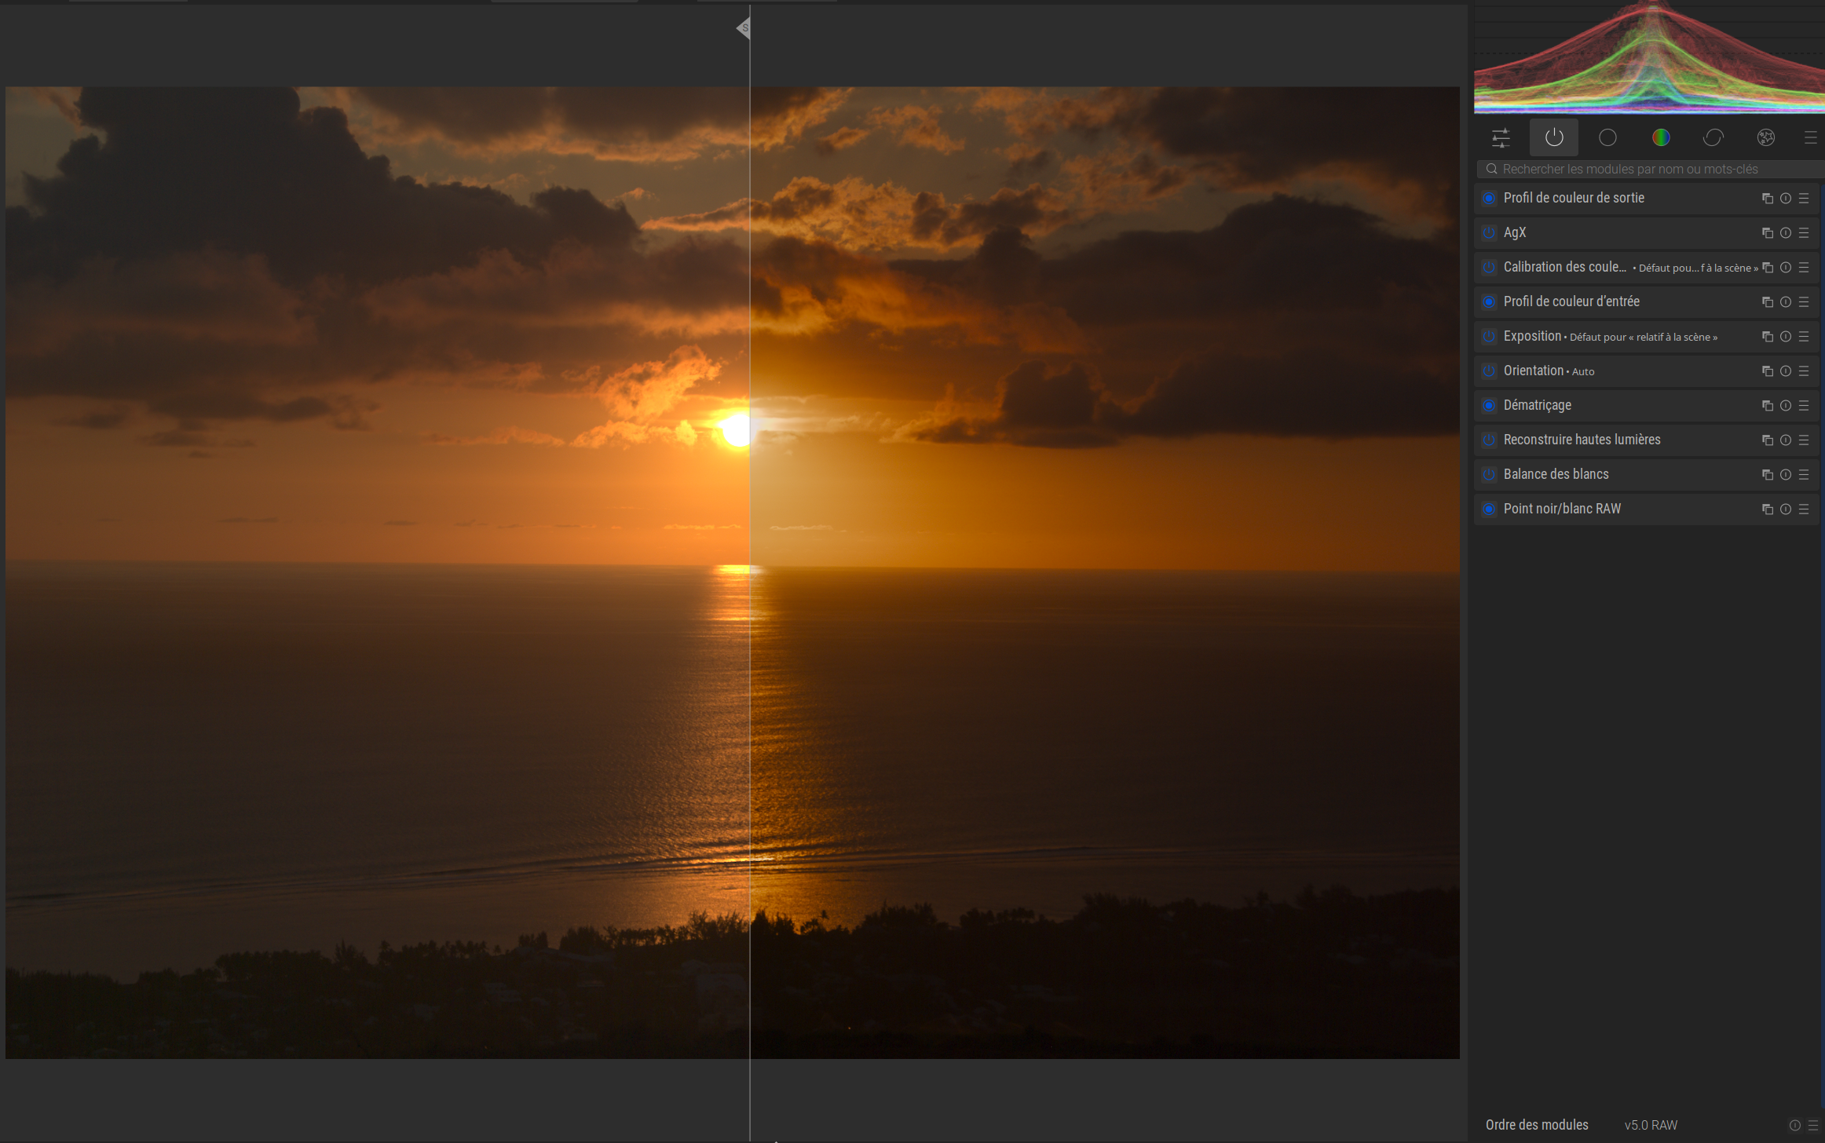Open the corrections modules group tab
Image resolution: width=1825 pixels, height=1143 pixels.
(1713, 138)
